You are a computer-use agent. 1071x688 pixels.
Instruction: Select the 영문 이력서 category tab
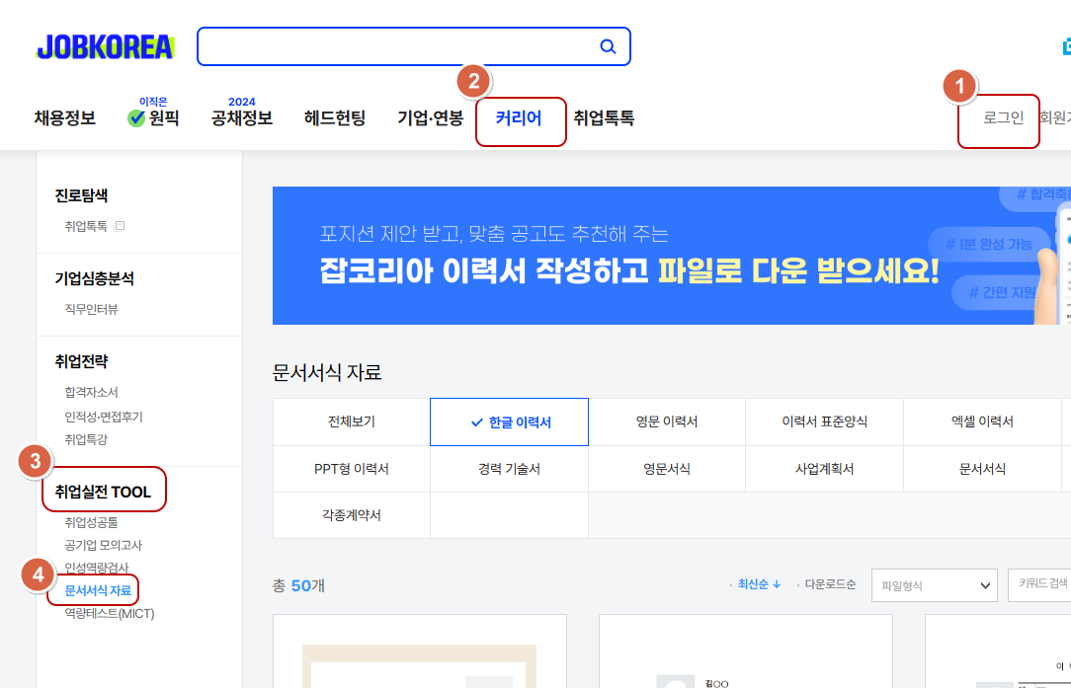[x=667, y=421]
